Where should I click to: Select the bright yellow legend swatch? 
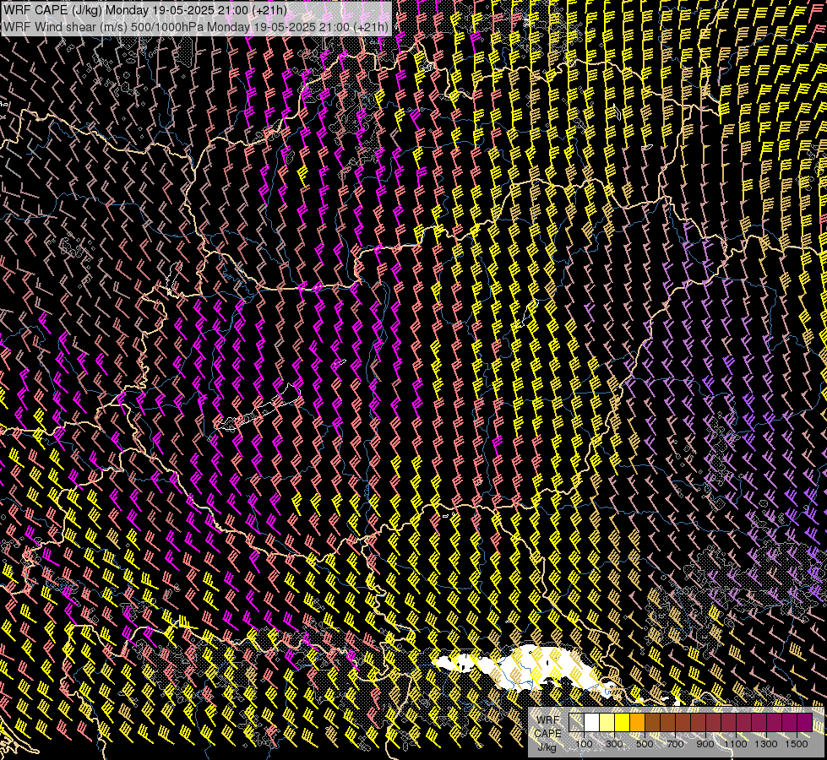pyautogui.click(x=623, y=722)
